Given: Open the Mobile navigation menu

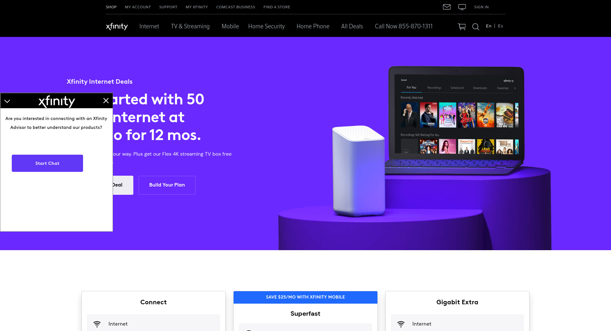Looking at the screenshot, I should (230, 26).
